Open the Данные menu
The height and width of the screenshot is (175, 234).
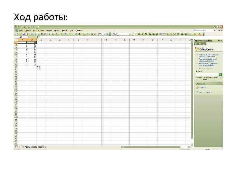click(x=65, y=30)
